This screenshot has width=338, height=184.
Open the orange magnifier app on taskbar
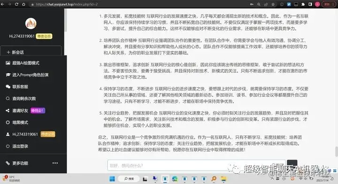coord(214,179)
